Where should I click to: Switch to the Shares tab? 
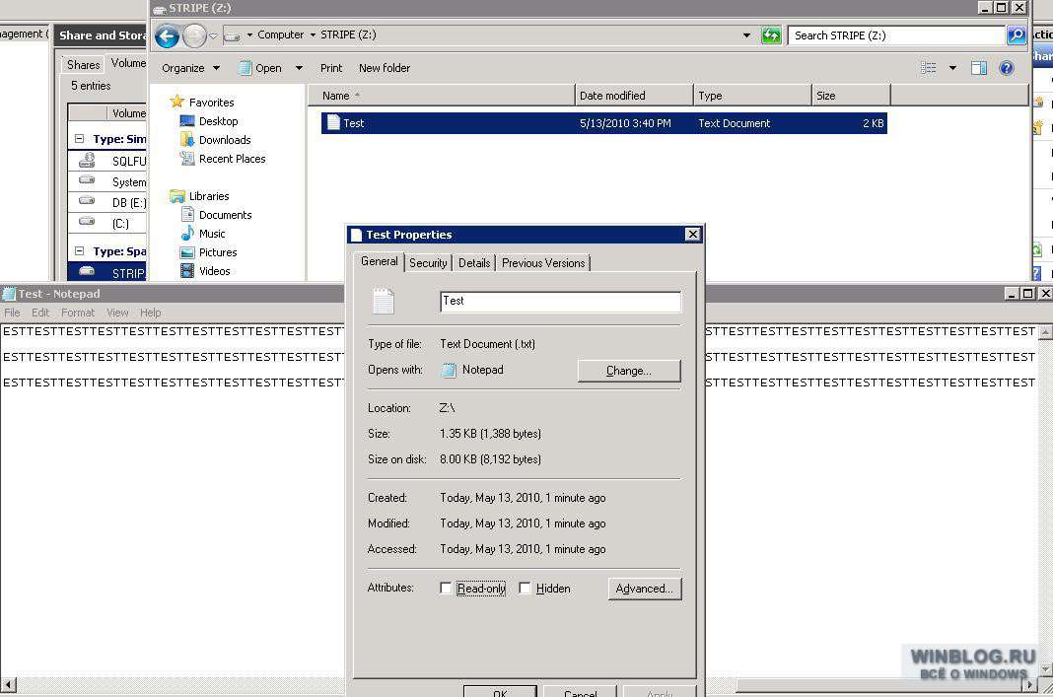tap(83, 64)
